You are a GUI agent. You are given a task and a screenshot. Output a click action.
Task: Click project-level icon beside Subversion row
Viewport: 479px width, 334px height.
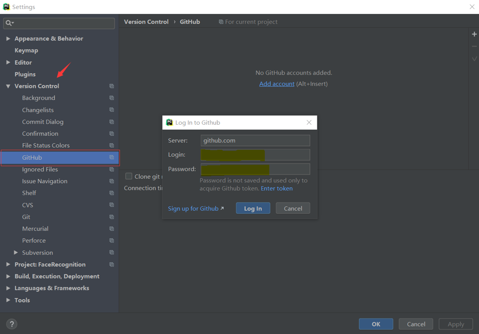[112, 252]
